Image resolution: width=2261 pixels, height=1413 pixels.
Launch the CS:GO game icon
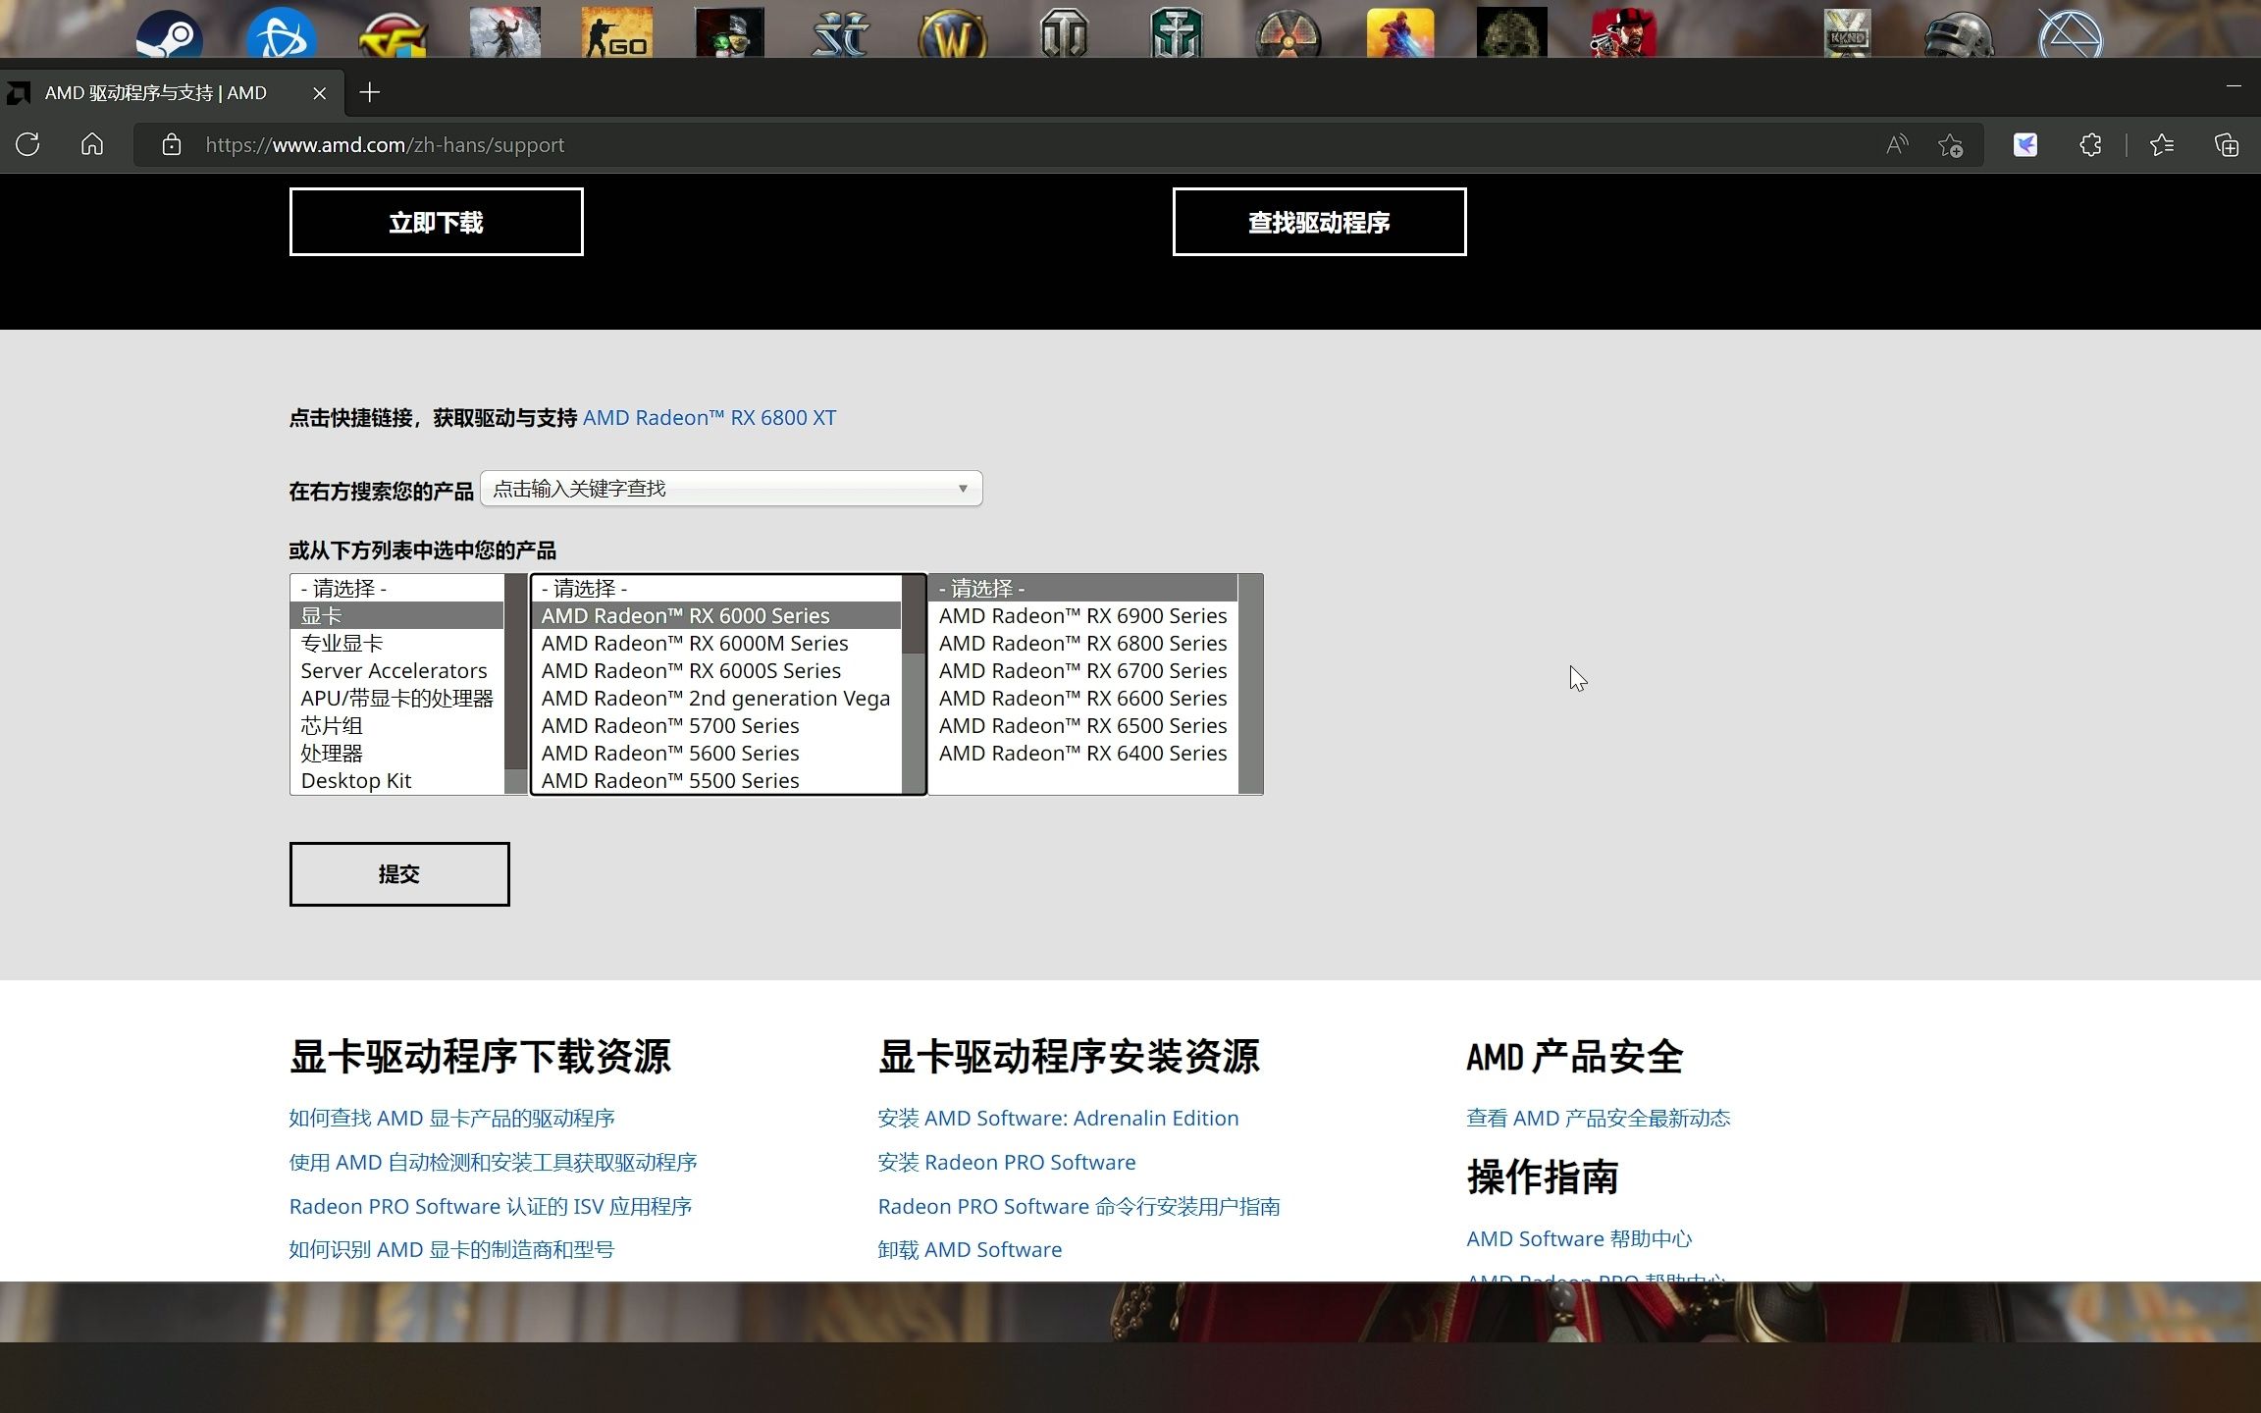(x=616, y=31)
